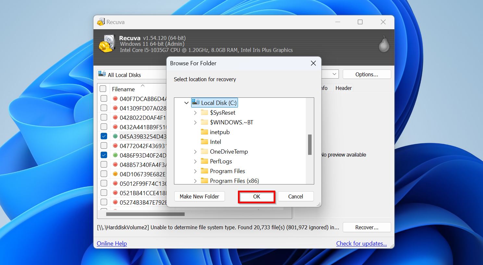
Task: Select the inetpub folder icon
Action: pos(204,132)
